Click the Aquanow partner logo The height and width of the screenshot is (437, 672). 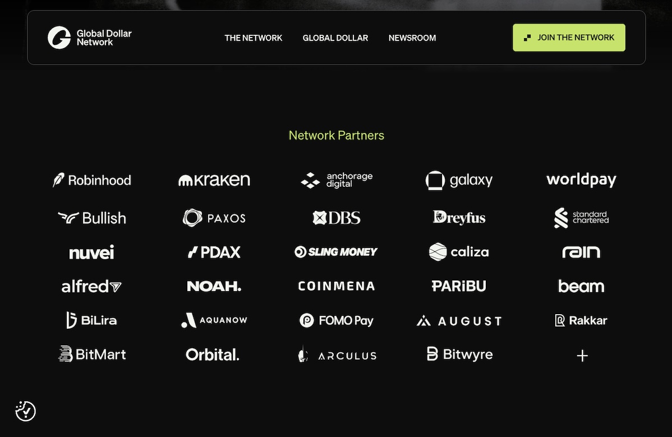(214, 320)
